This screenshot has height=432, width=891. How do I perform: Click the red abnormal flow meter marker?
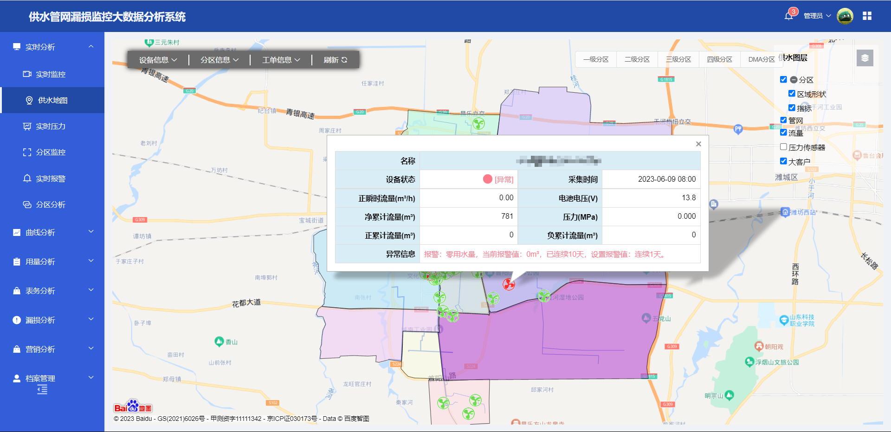[509, 284]
